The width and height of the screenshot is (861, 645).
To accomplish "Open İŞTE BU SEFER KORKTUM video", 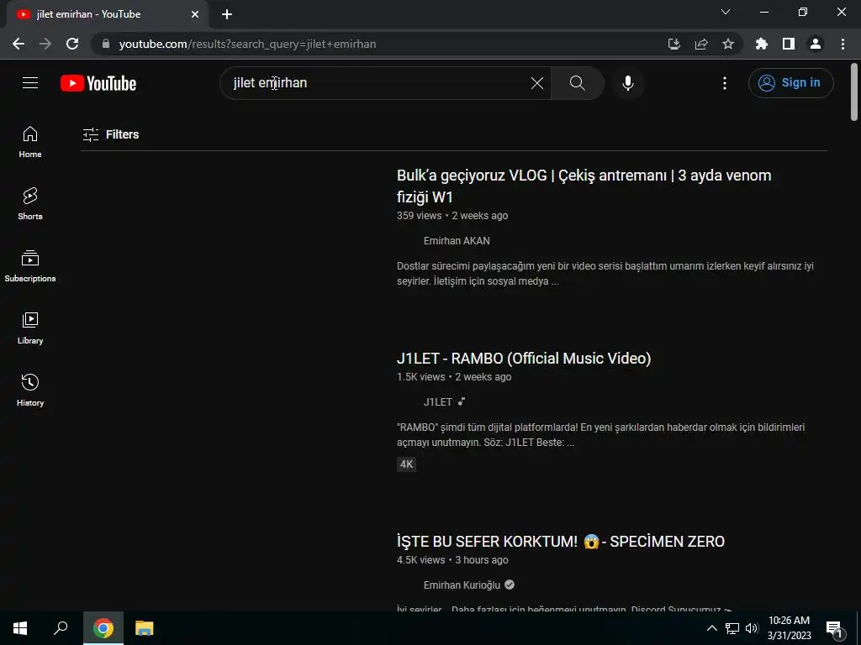I will click(561, 542).
